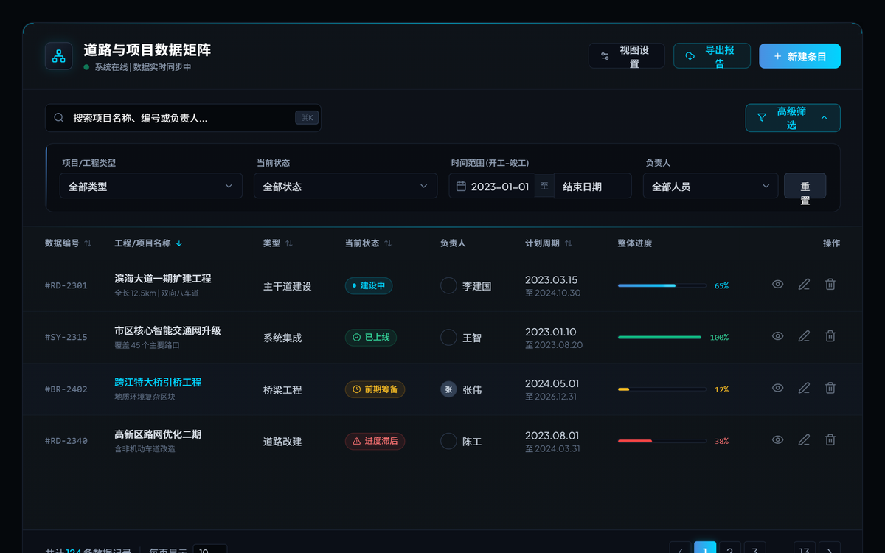Viewport: 885px width, 553px height.
Task: Open the 全部状态 status dropdown
Action: coord(345,187)
